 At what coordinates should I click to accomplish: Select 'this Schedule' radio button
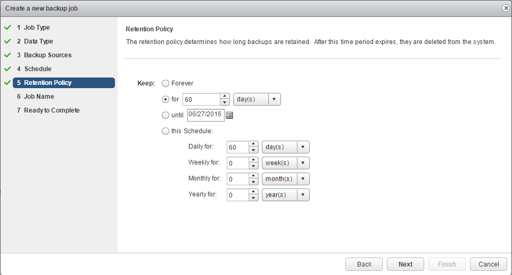point(166,131)
